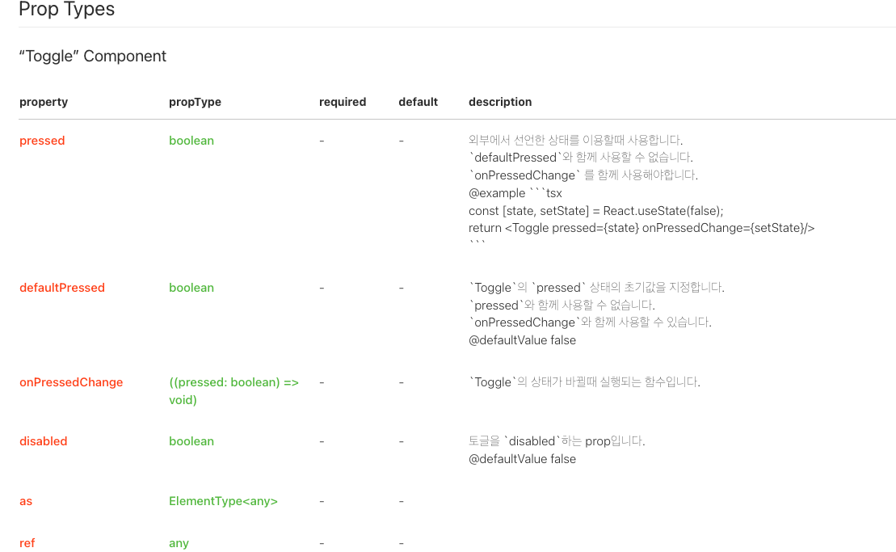Select the 'onPressedChange' property name
Viewport: 896px width, 552px height.
pyautogui.click(x=71, y=382)
